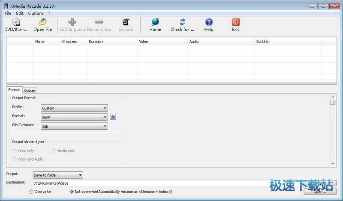The height and width of the screenshot is (201, 343).
Task: Click the Add to queue plus icon
Action: pos(72,22)
